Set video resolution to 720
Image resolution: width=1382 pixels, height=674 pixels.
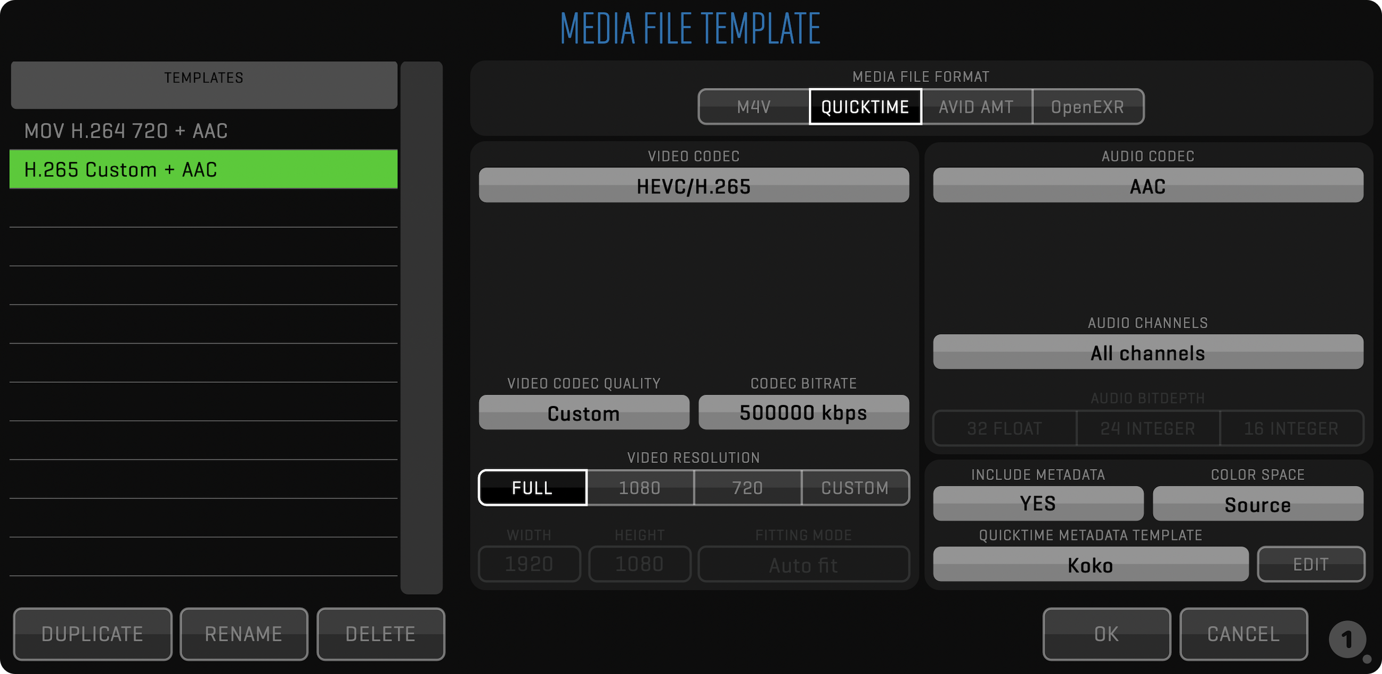(x=747, y=488)
